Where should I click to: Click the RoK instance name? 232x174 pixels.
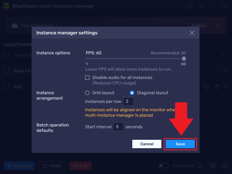click(x=18, y=87)
